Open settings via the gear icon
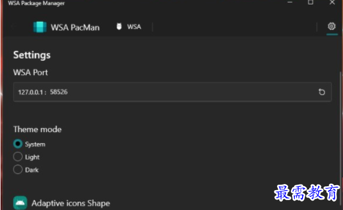The height and width of the screenshot is (210, 343). (x=331, y=27)
